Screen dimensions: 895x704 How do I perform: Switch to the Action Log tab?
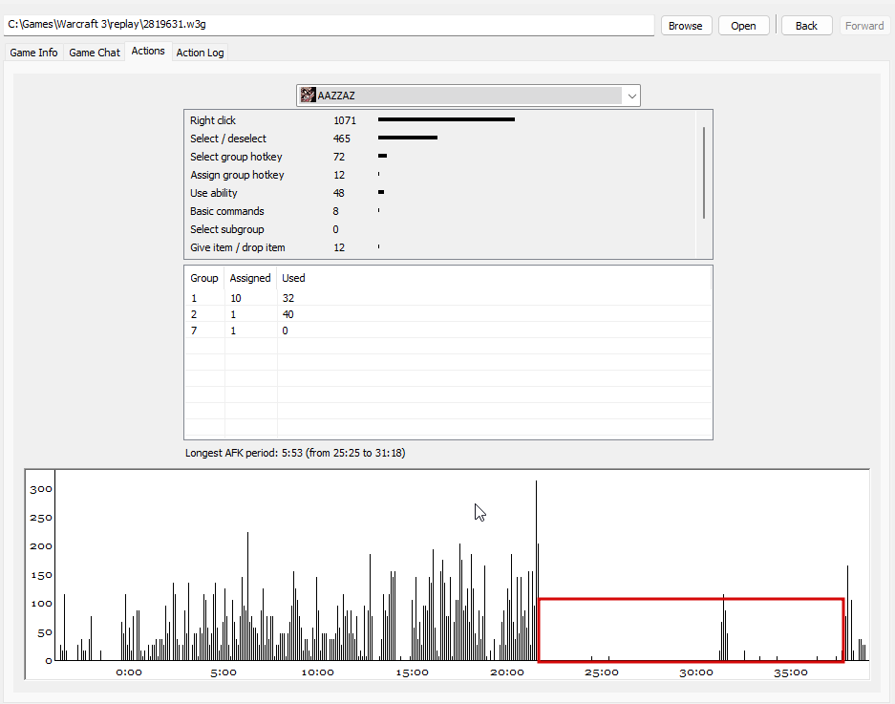[x=200, y=53]
